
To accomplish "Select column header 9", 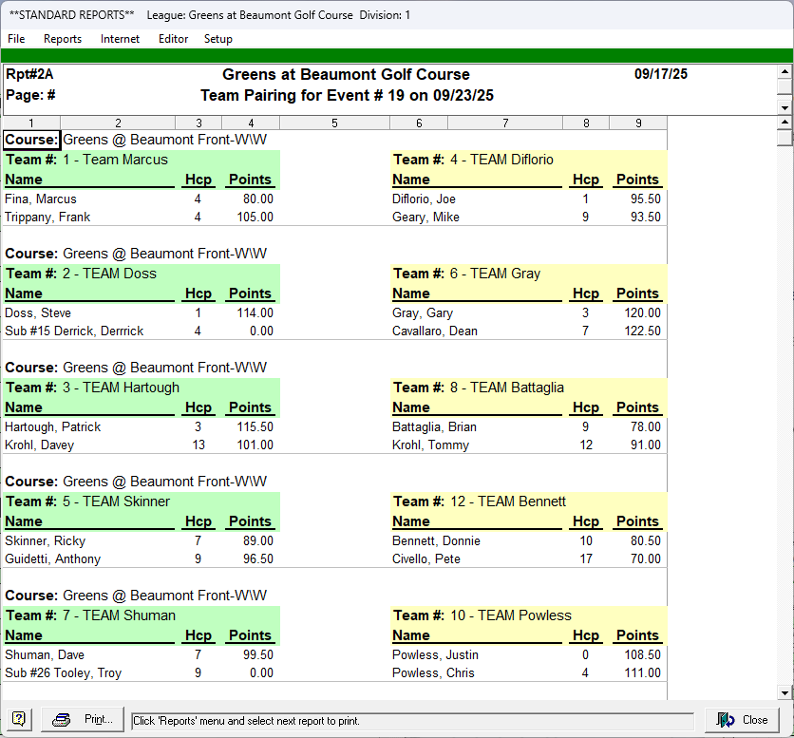I will tap(638, 123).
